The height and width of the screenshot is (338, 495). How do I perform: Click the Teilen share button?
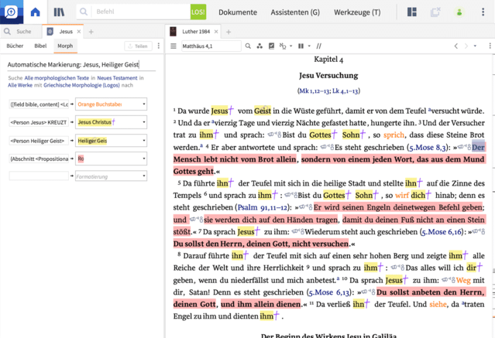(138, 46)
